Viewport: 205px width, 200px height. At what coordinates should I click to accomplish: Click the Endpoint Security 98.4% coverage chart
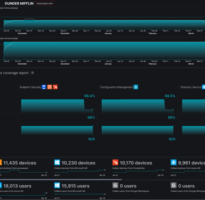pos(57,106)
